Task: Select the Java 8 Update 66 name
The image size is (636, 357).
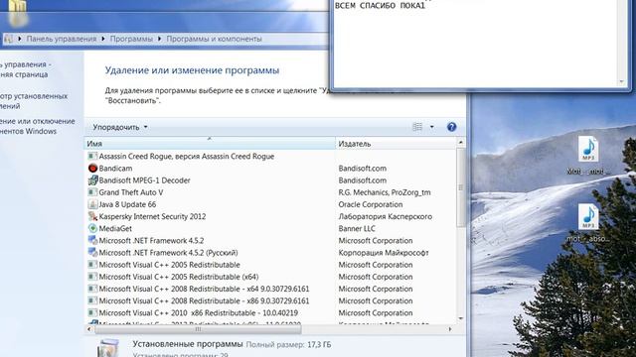Action: [127, 204]
